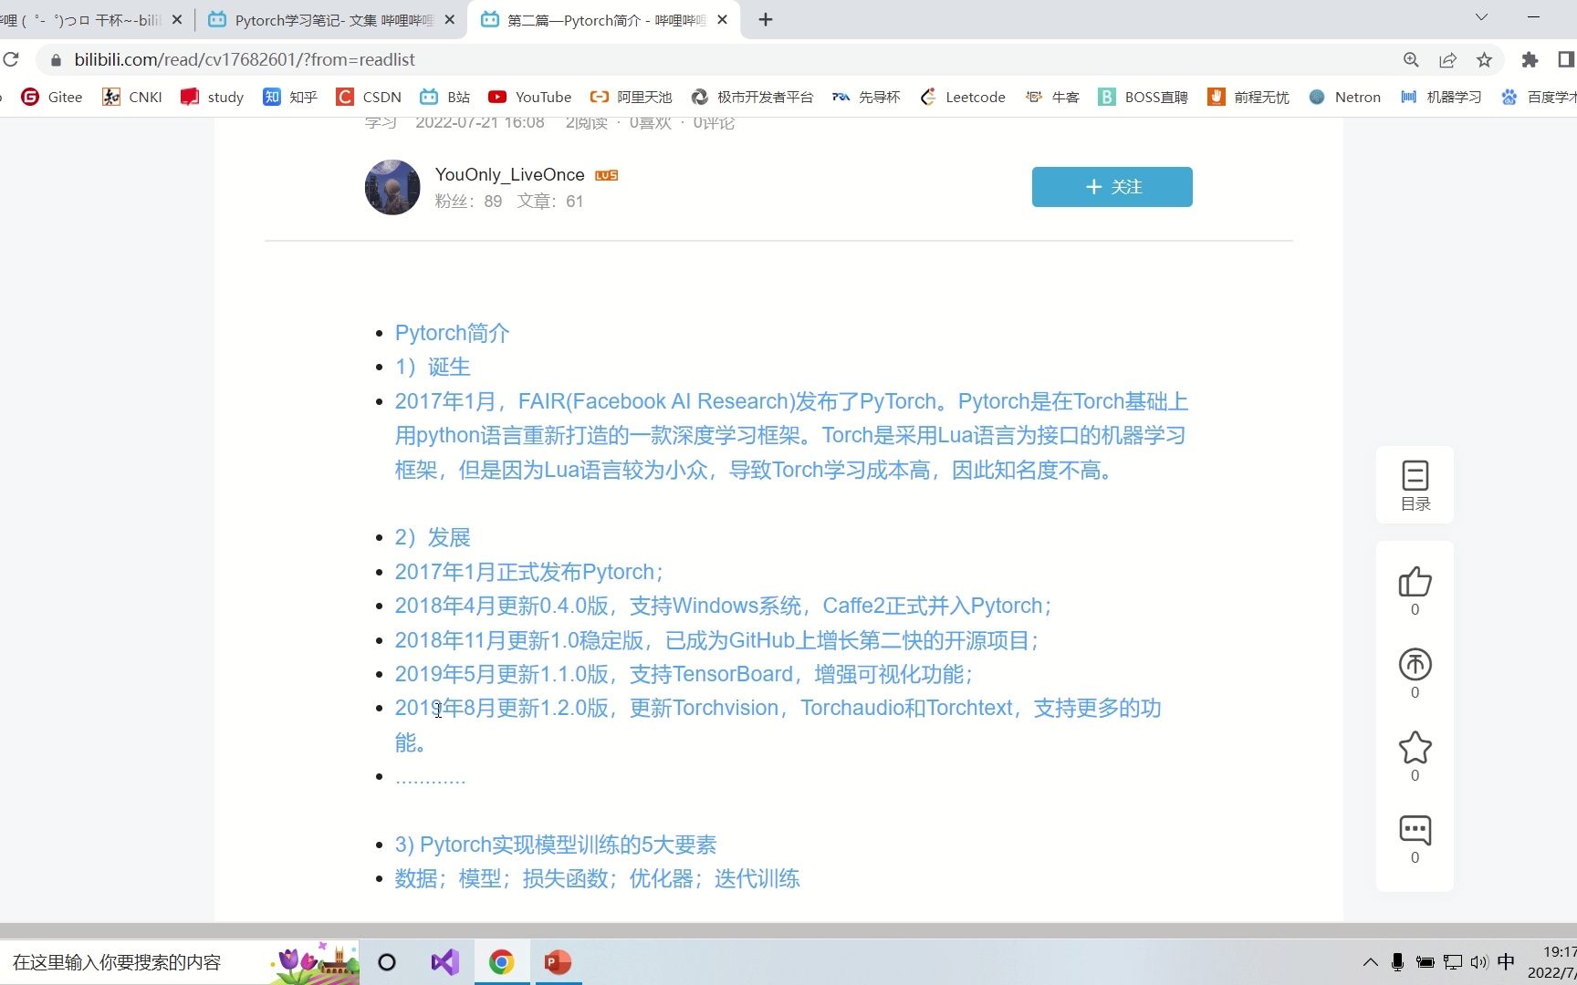Close the 第二篇—Pytorch简介 tab
Viewport: 1577px width, 985px height.
[x=722, y=19]
